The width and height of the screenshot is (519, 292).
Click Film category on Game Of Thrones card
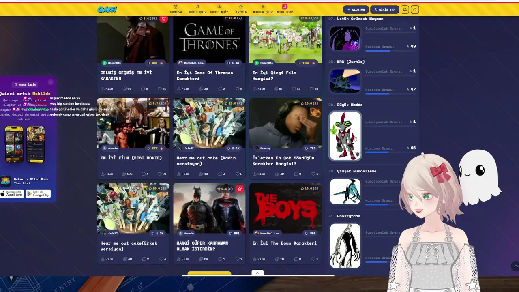click(183, 88)
